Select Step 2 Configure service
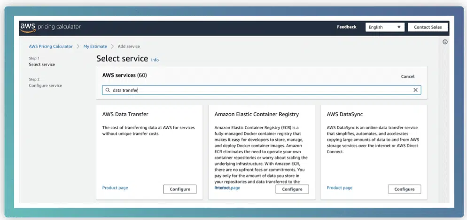Viewport: 467px width, 220px height. click(45, 83)
